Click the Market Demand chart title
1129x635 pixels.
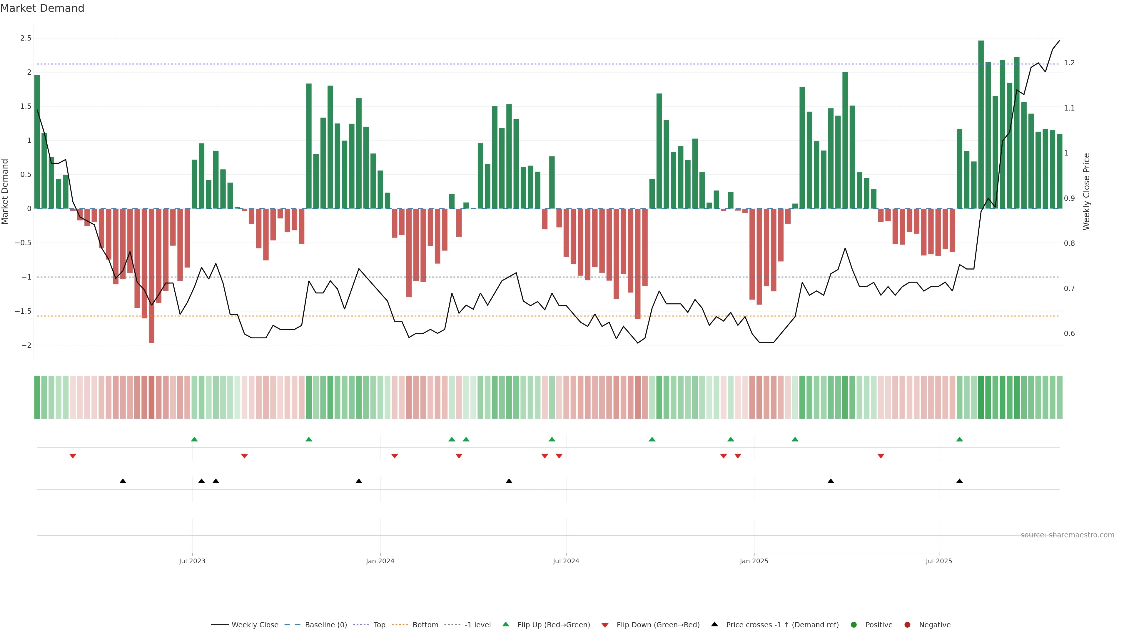[x=42, y=8]
